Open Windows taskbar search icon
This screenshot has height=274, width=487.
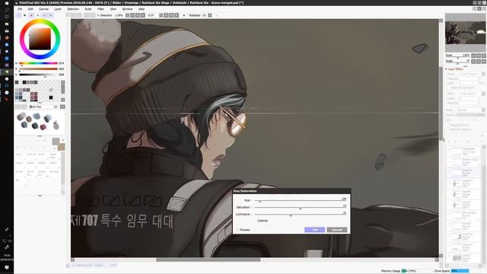tap(7, 10)
